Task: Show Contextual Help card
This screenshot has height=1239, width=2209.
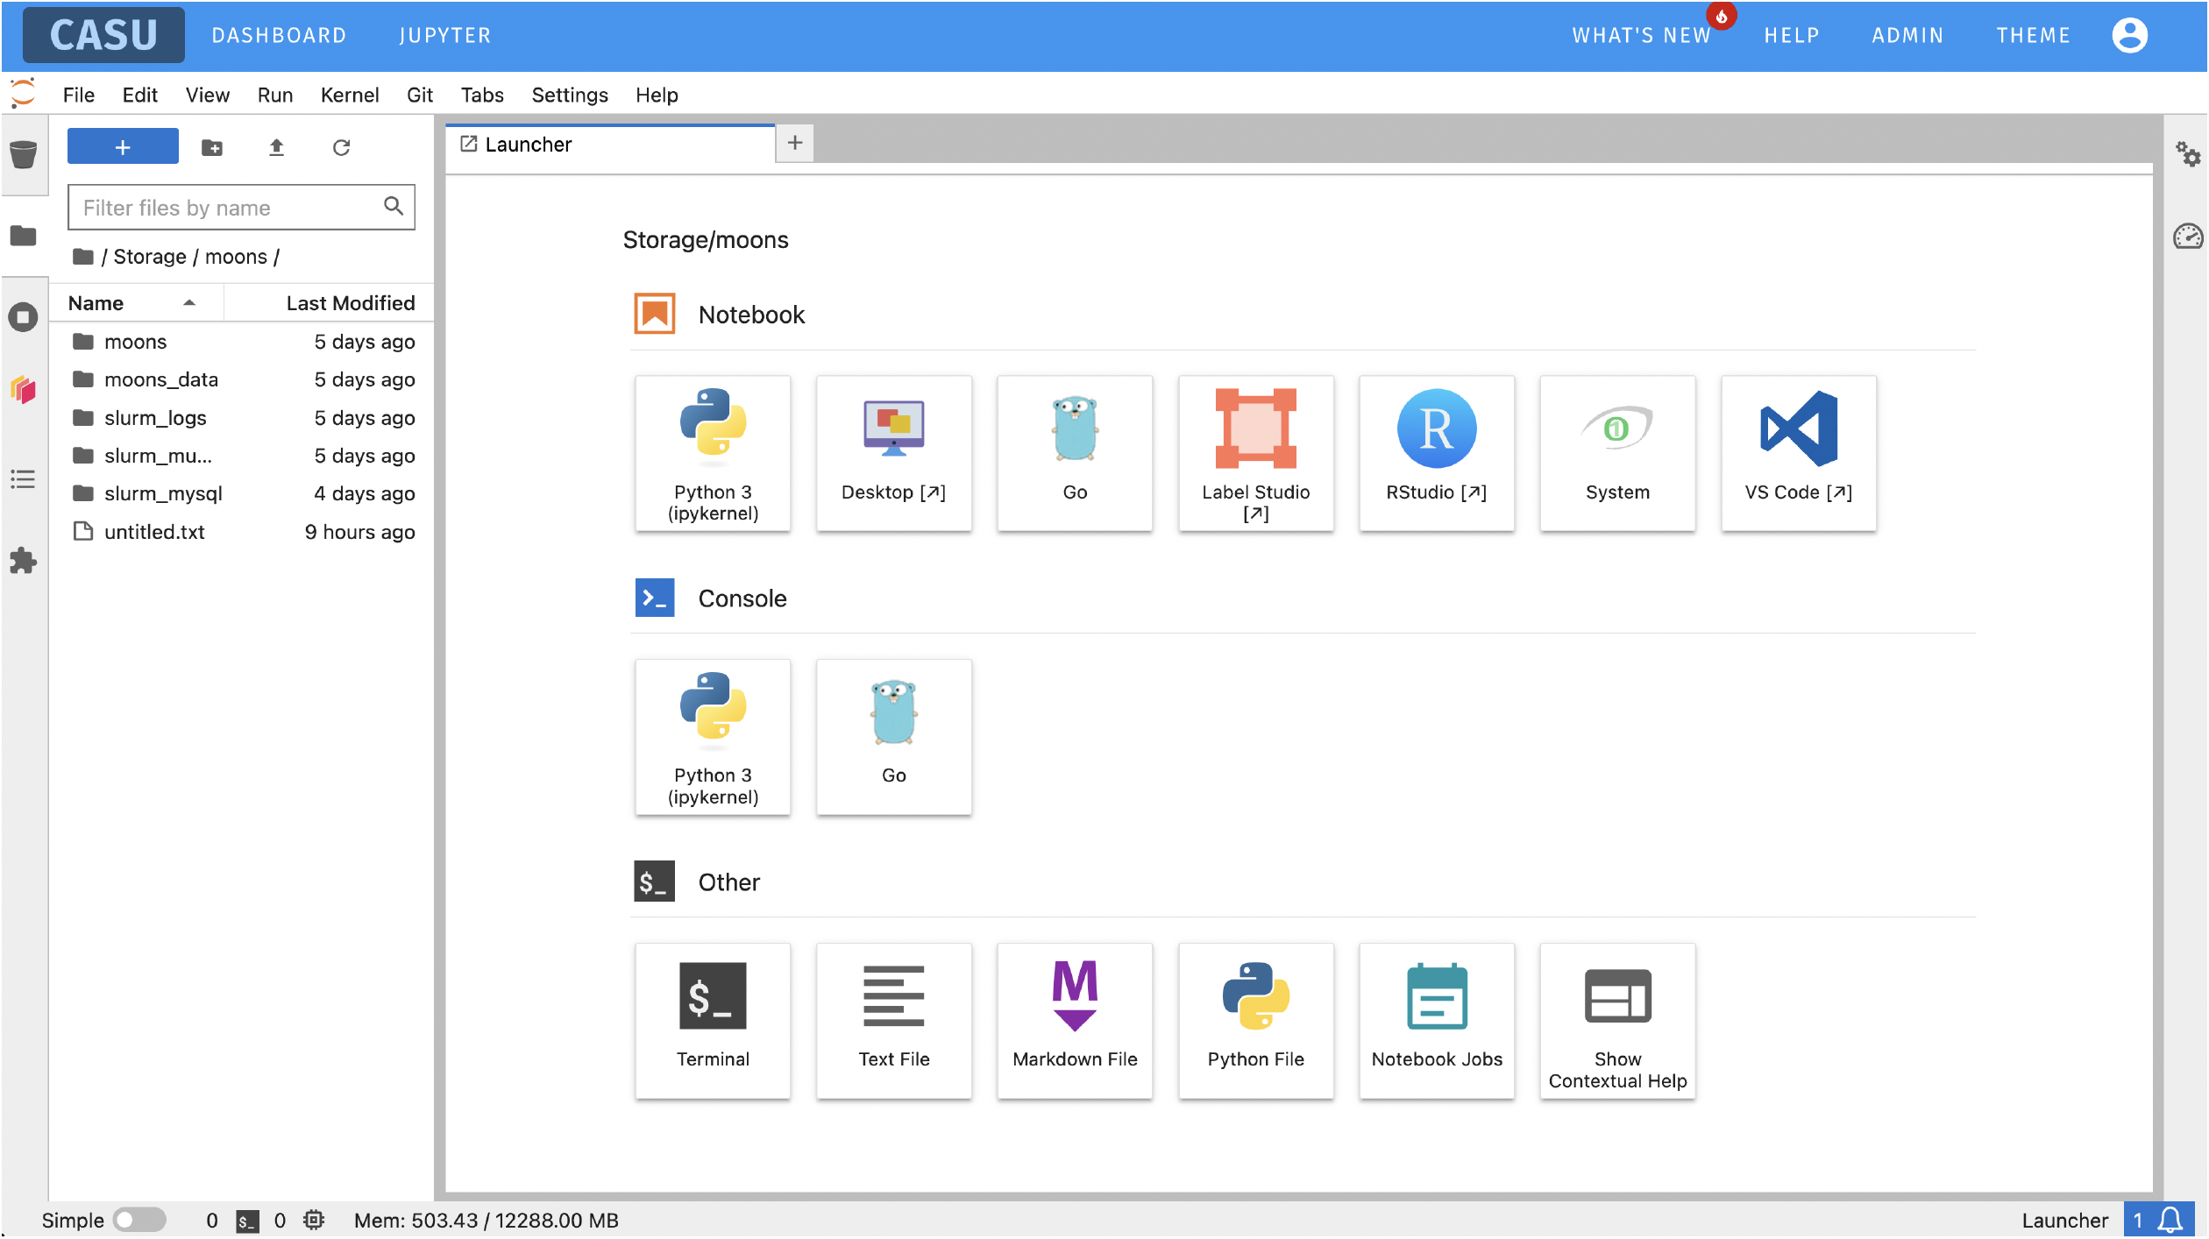Action: pyautogui.click(x=1617, y=1021)
